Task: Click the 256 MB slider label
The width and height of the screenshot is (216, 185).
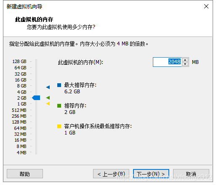Action: (19, 116)
